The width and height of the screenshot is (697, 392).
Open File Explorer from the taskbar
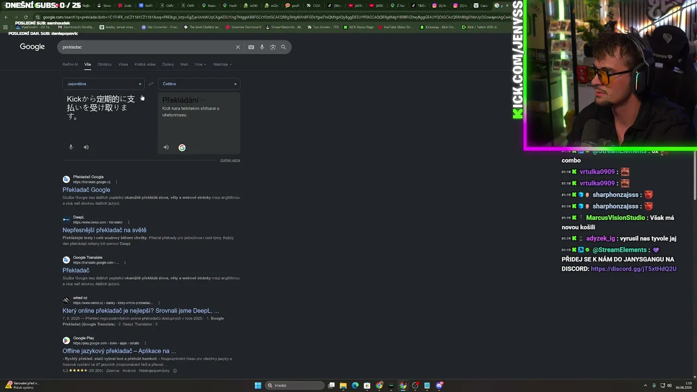pyautogui.click(x=343, y=385)
